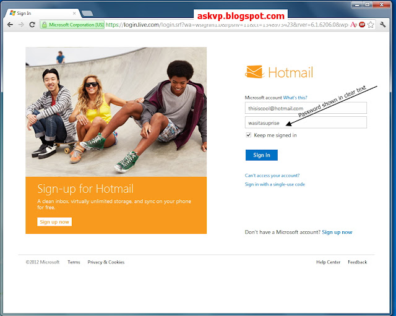Bookmark the page with the star icon
Image resolution: width=396 pixels, height=316 pixels.
click(371, 25)
